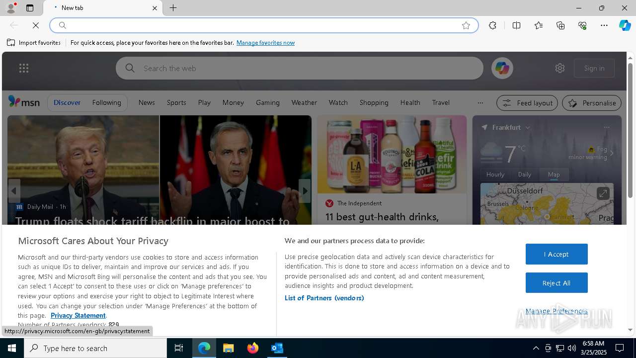Show next story in carousel
636x358 pixels.
point(305,190)
